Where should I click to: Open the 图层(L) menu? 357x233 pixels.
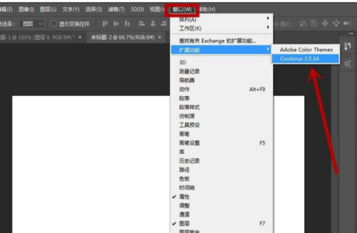tap(48, 9)
